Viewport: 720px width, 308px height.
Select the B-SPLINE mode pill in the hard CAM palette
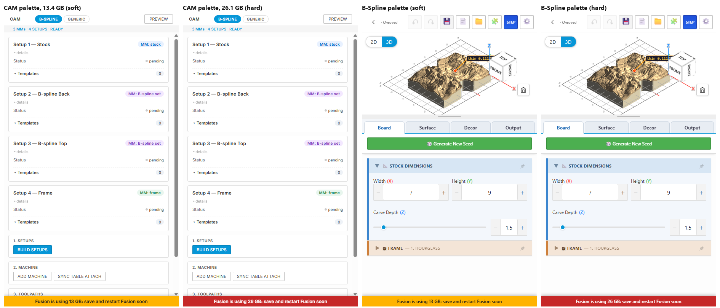(x=227, y=19)
